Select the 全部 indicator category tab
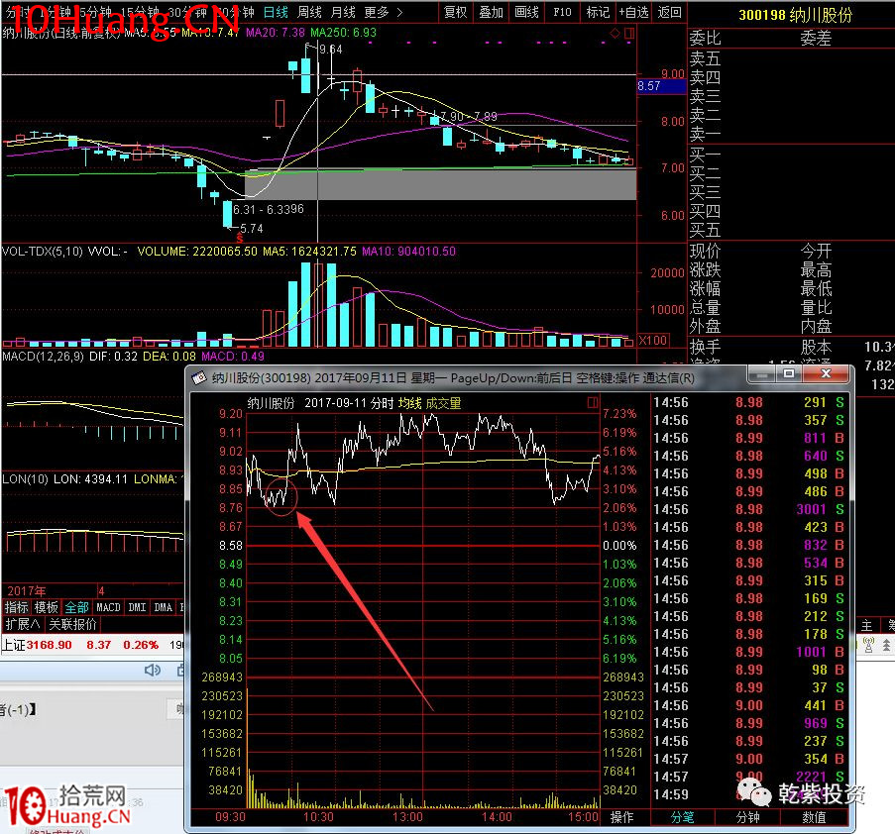 [76, 607]
